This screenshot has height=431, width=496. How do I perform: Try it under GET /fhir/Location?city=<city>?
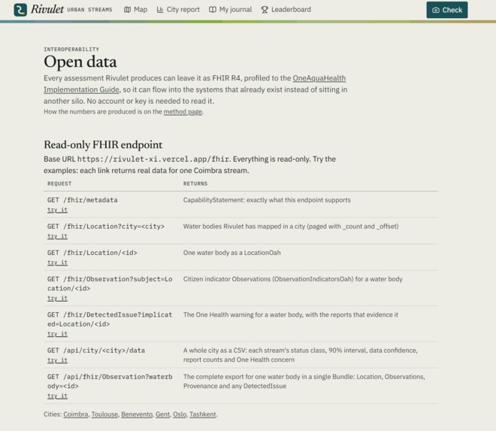57,236
